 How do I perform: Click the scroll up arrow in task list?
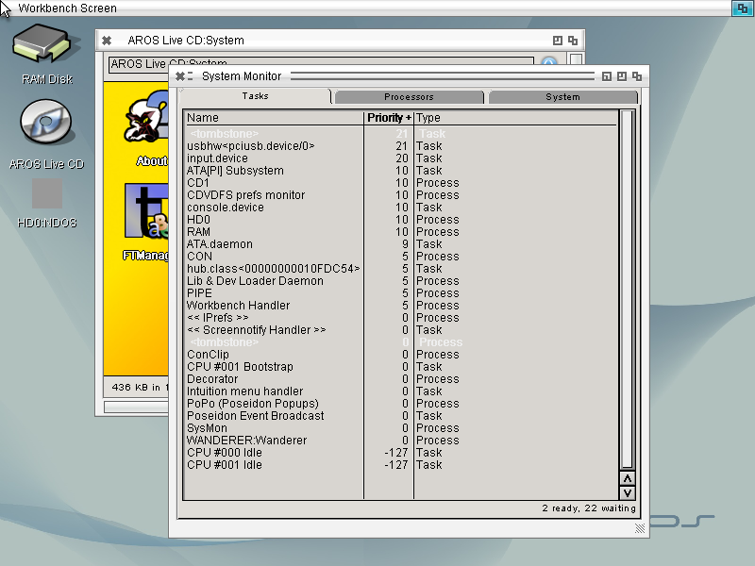(x=627, y=478)
